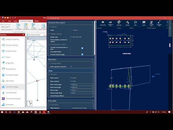Switch to Connection Design ribbon tab
The height and width of the screenshot is (130, 173).
(26, 21)
